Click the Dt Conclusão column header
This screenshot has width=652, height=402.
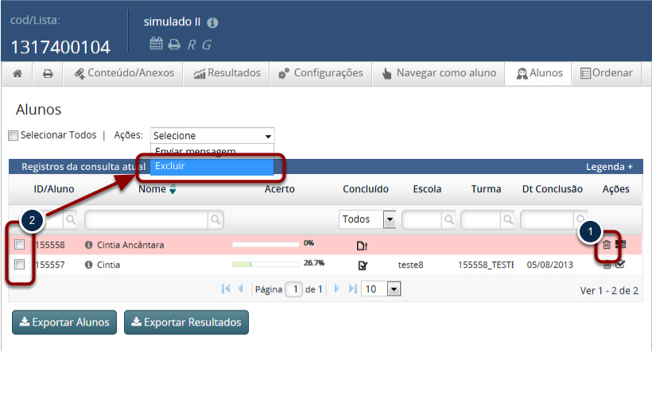tap(552, 189)
